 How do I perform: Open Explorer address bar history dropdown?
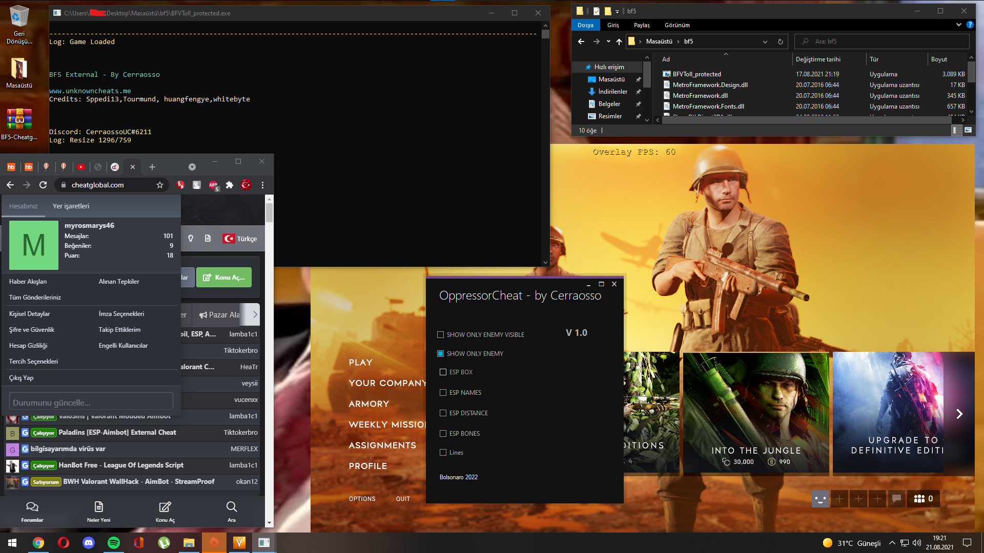click(x=765, y=41)
